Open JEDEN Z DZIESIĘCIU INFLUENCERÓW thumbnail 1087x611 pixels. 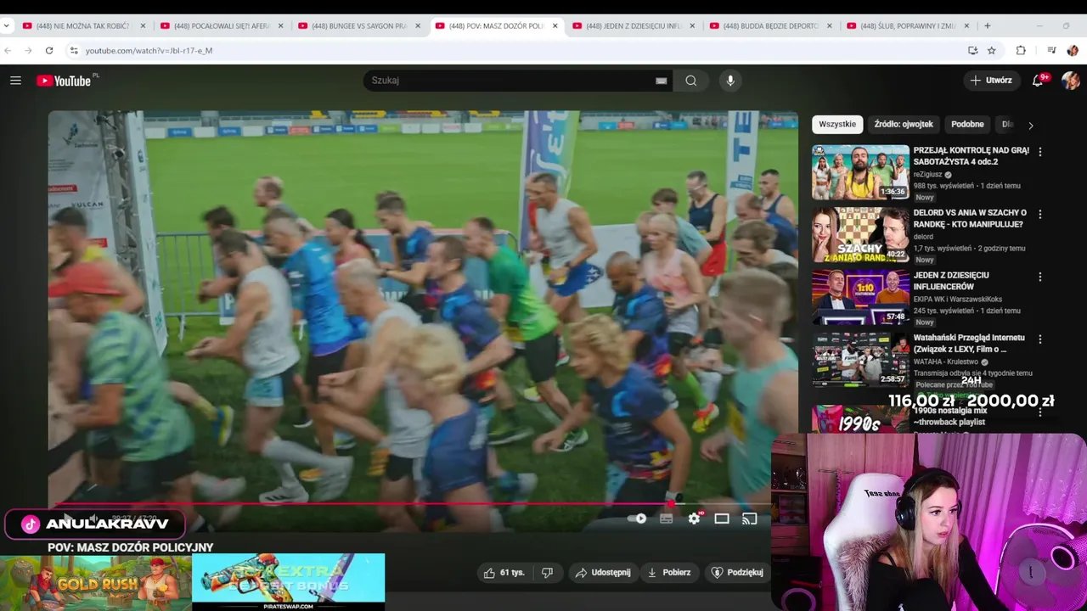click(x=860, y=297)
